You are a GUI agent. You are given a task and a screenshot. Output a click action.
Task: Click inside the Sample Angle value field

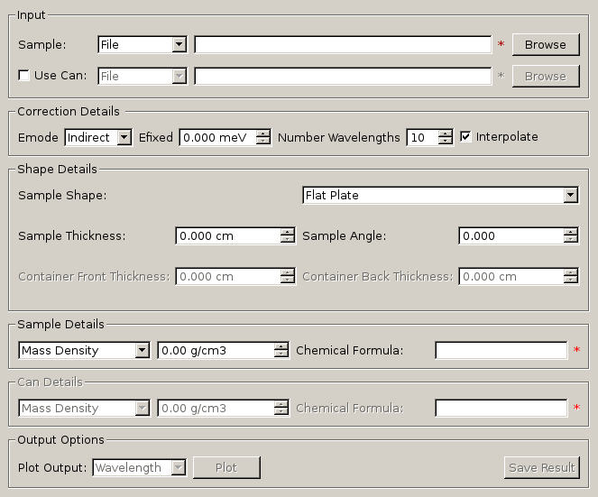coord(511,235)
